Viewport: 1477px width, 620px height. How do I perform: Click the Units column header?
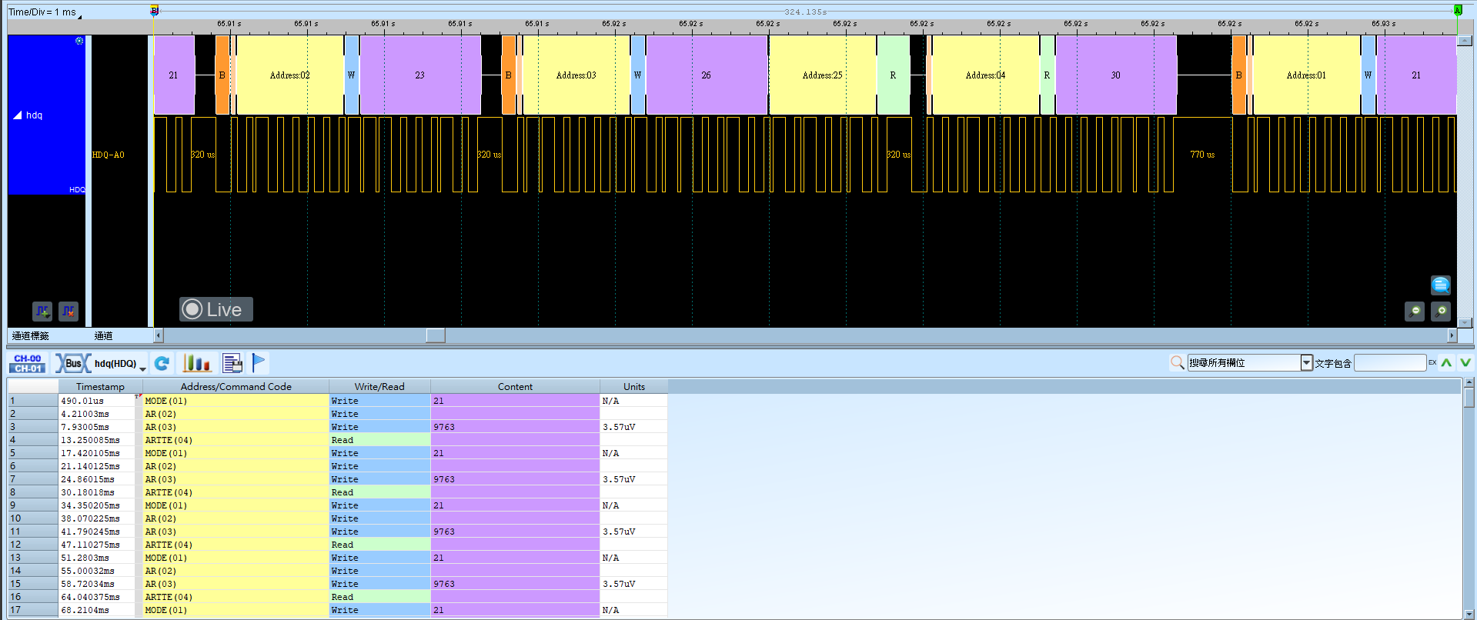(x=634, y=386)
